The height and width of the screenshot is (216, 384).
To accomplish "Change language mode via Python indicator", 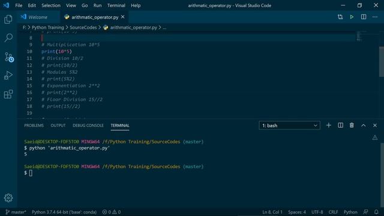I will coord(350,212).
